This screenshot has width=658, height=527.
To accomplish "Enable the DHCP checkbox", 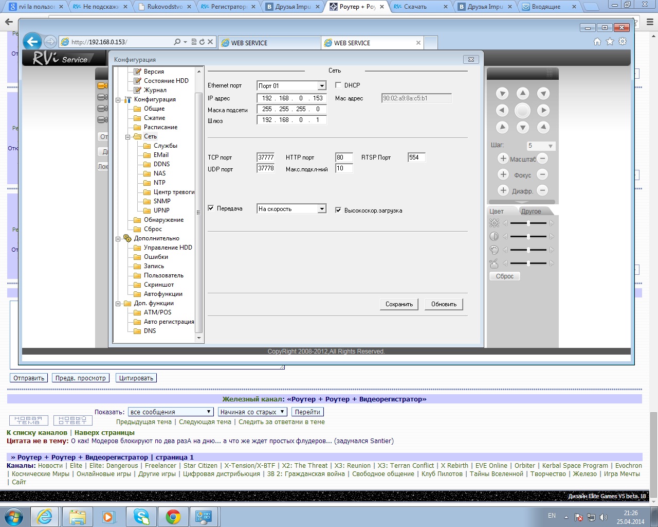I will [x=338, y=85].
